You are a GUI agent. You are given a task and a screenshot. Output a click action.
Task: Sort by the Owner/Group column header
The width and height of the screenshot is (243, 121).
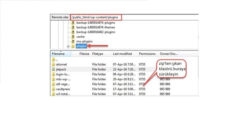169,54
